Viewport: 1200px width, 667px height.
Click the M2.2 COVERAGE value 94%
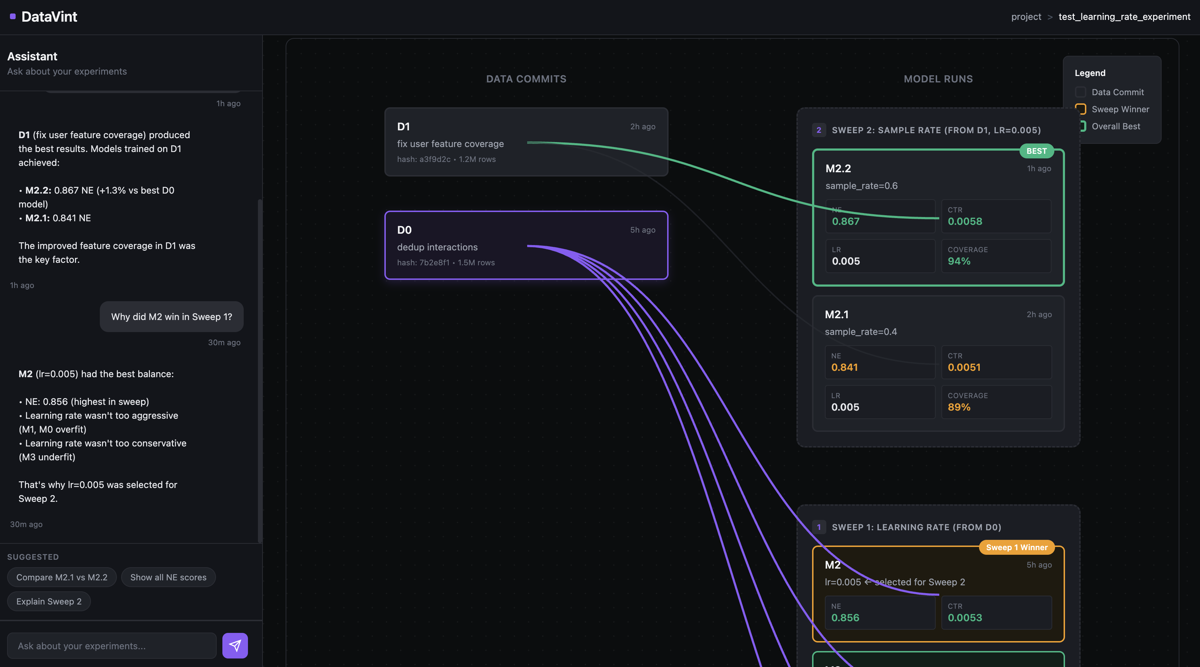(959, 261)
